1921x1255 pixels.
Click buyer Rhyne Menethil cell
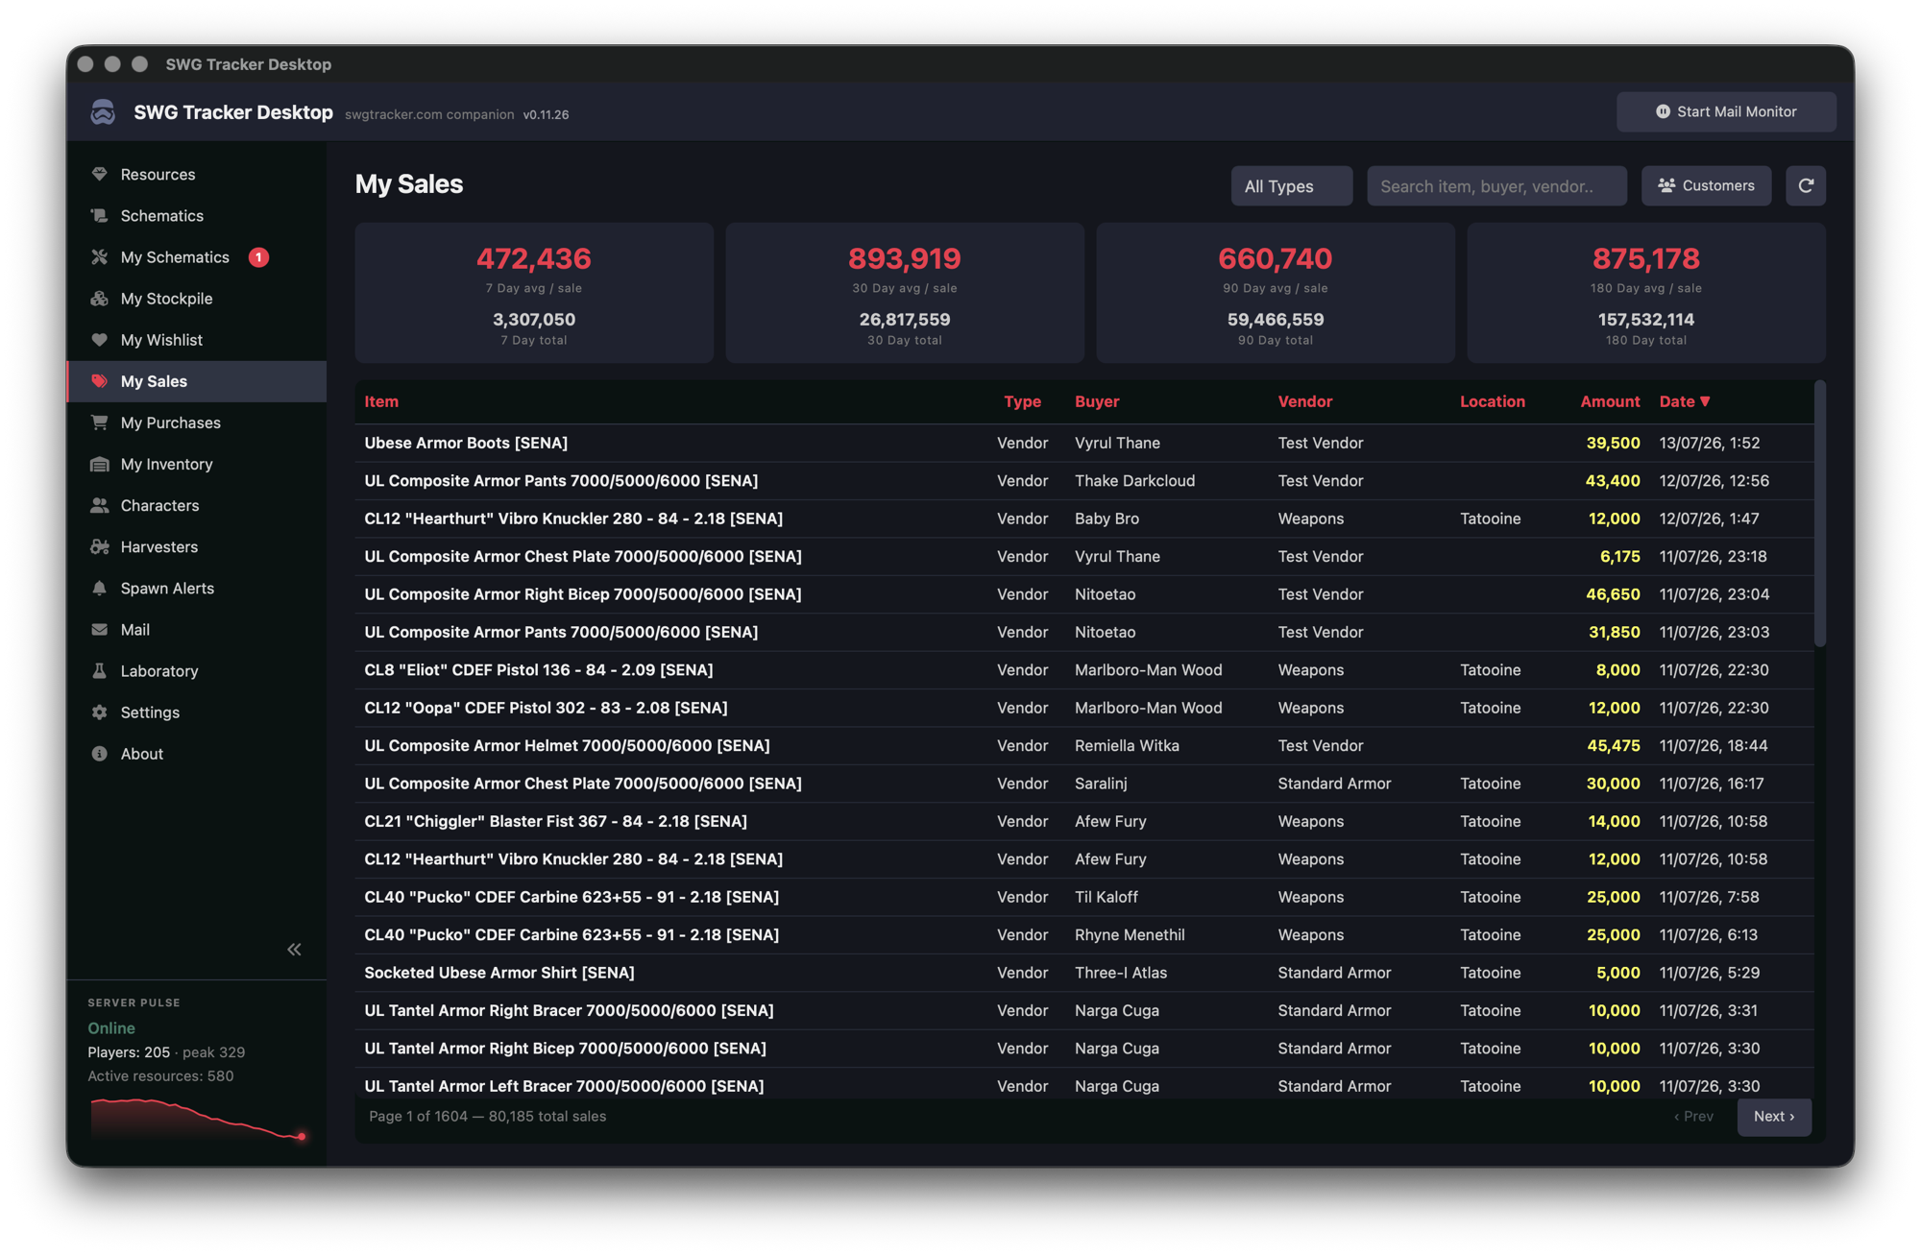coord(1130,934)
